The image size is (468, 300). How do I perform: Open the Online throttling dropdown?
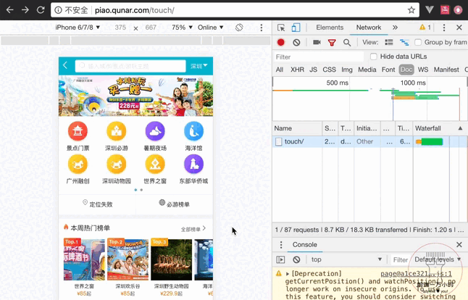click(210, 28)
